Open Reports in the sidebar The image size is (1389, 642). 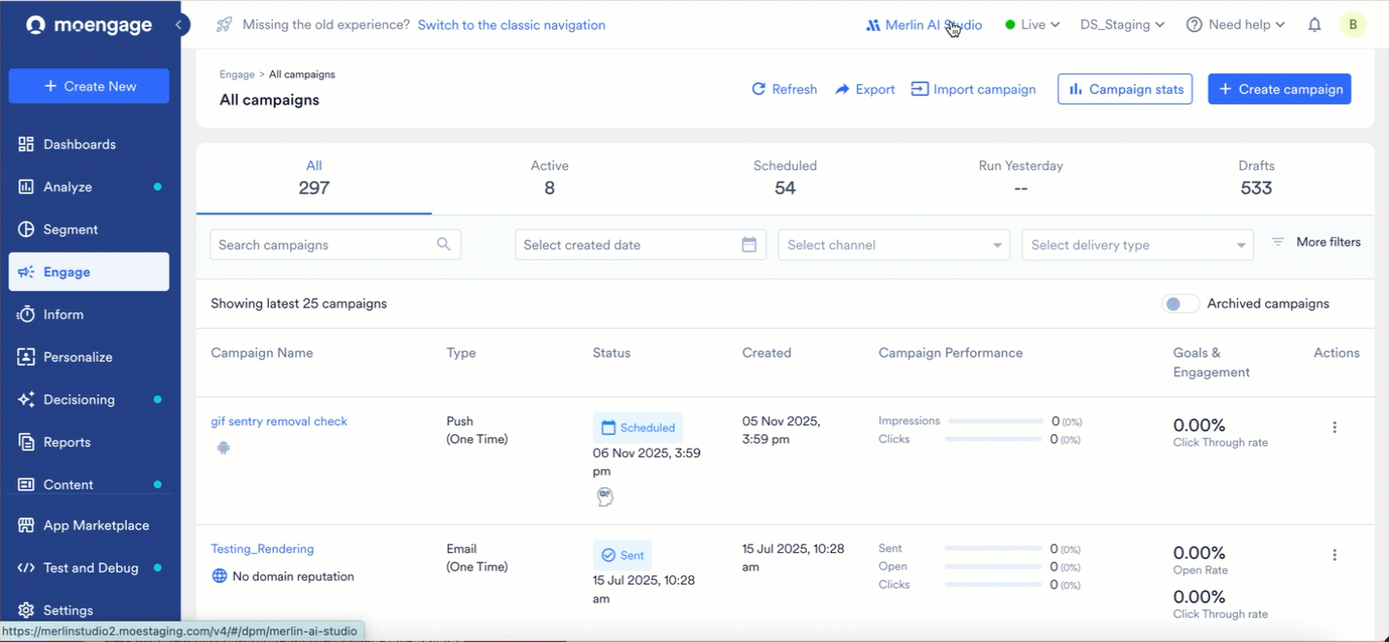coord(89,442)
